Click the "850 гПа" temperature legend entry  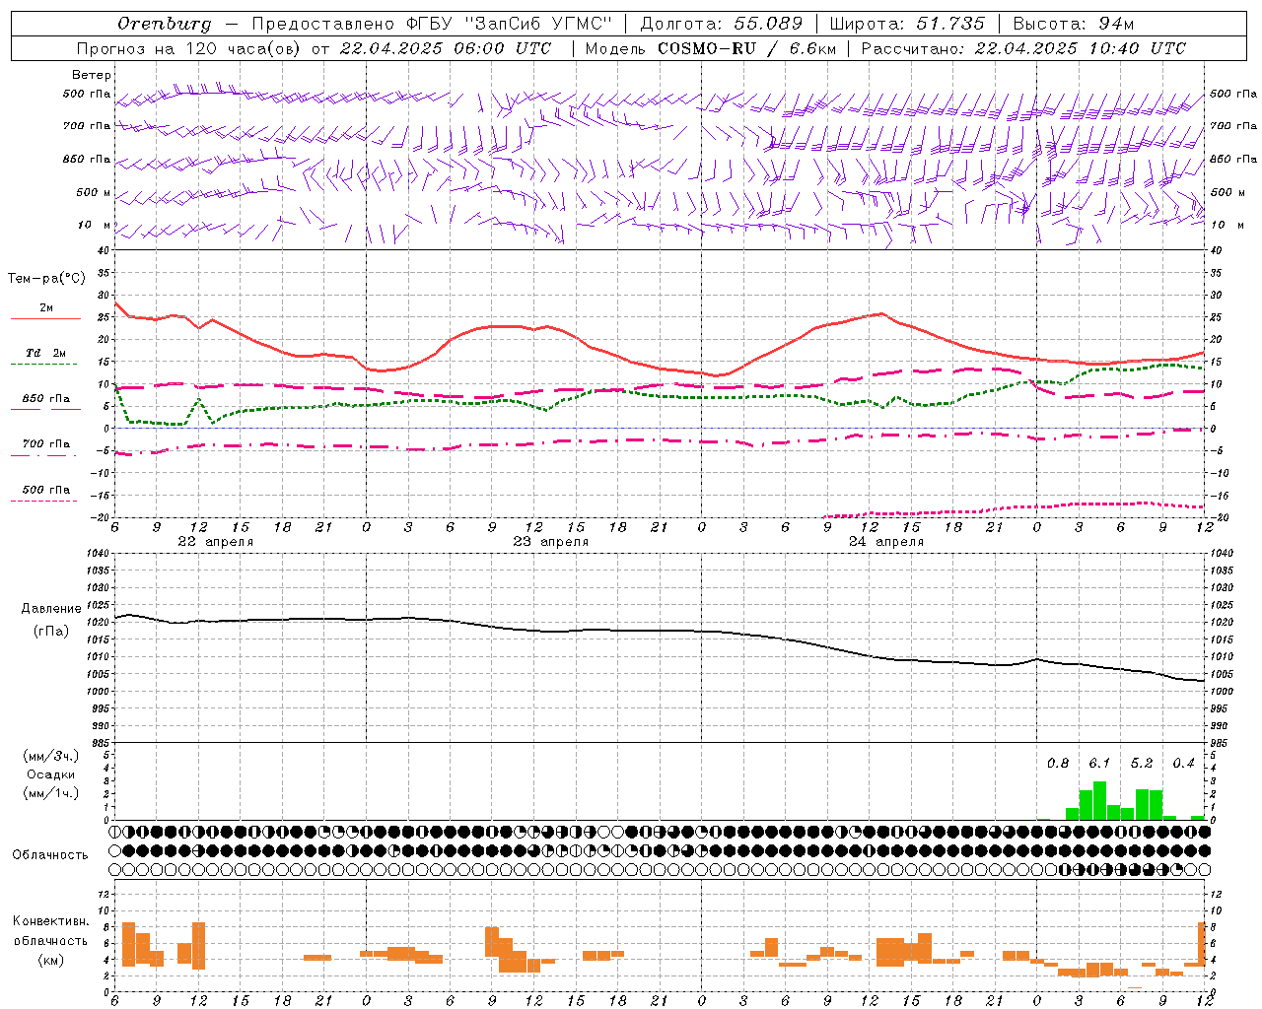click(45, 400)
